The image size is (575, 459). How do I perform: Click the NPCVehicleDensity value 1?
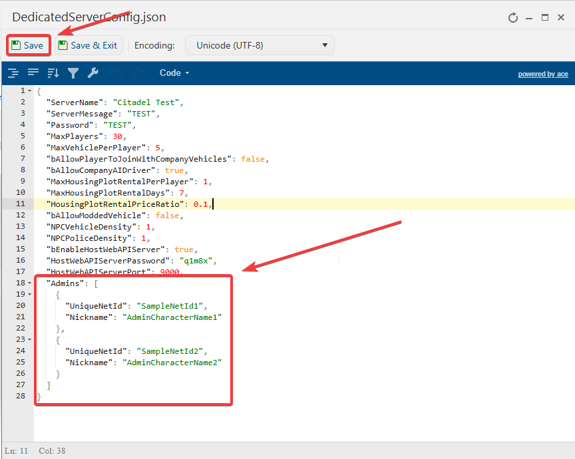tap(148, 227)
